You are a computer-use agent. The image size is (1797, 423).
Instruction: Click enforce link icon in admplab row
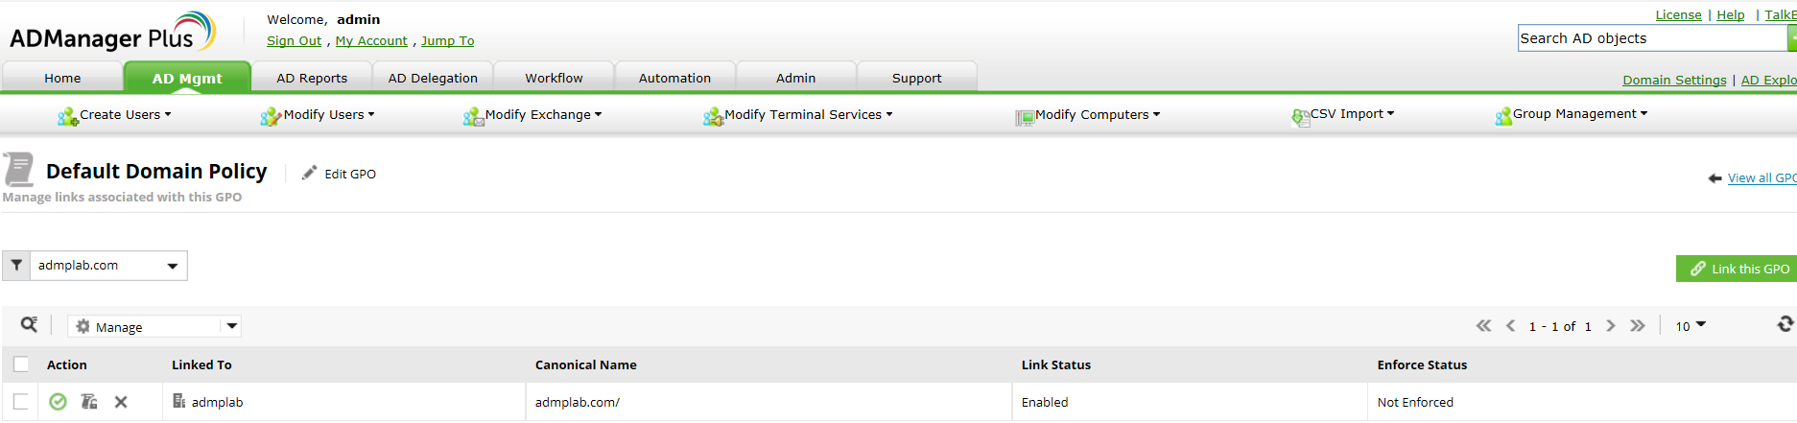89,402
